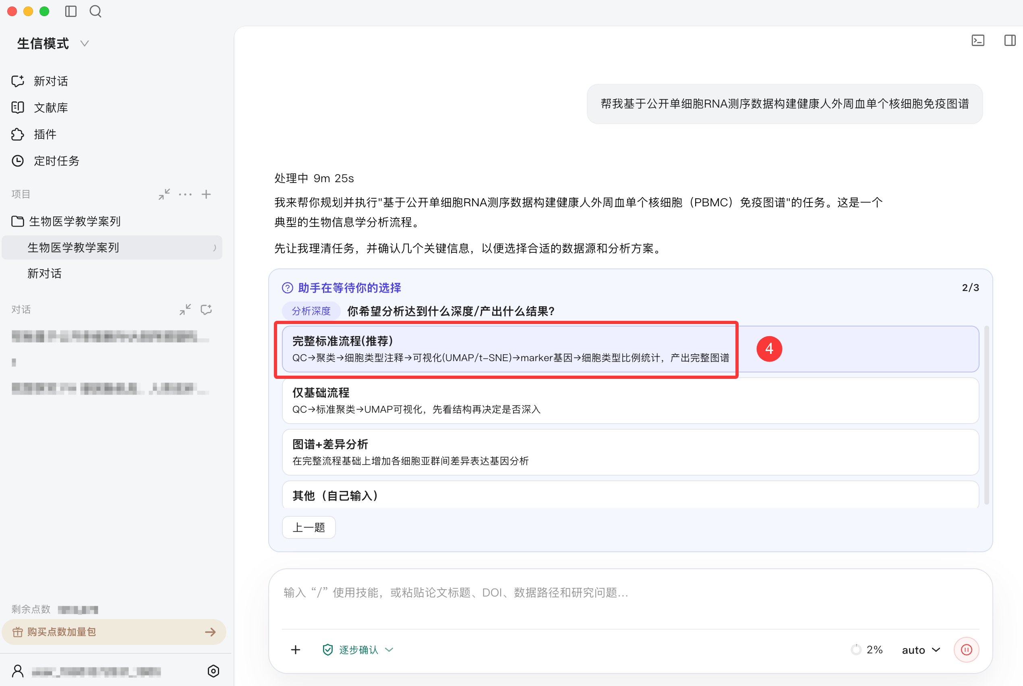Click the 上一题 previous question button
The height and width of the screenshot is (686, 1023).
(309, 527)
